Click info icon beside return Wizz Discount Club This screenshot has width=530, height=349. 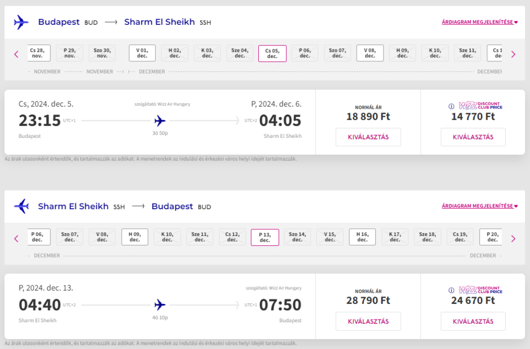(452, 290)
